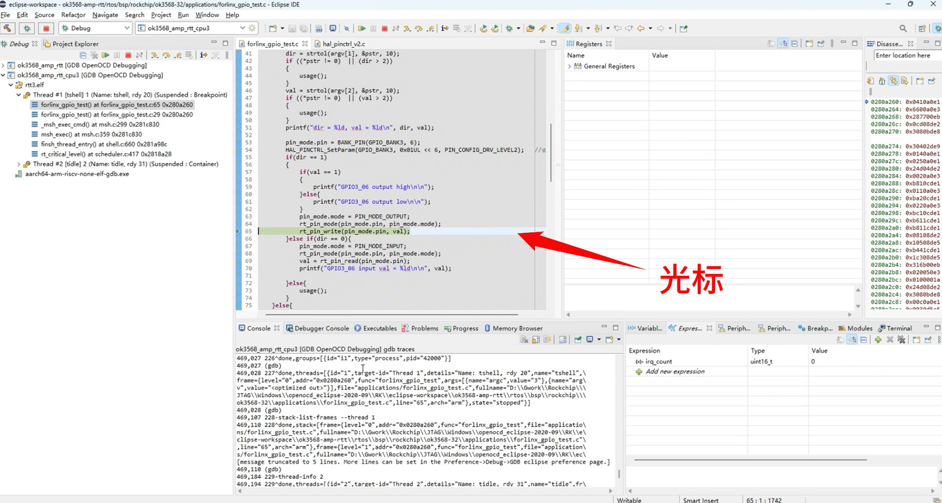The width and height of the screenshot is (942, 503).
Task: Click the Step Into icon in main toolbar
Action: 407,28
